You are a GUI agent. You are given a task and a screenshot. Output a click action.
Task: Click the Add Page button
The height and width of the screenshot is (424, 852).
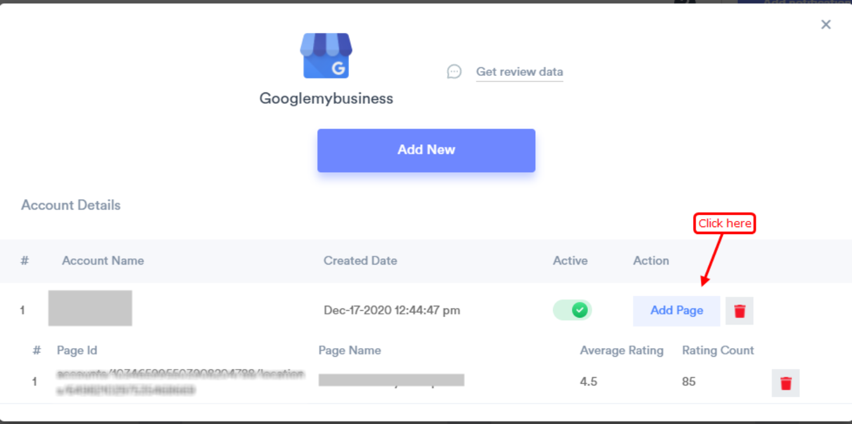pos(677,311)
